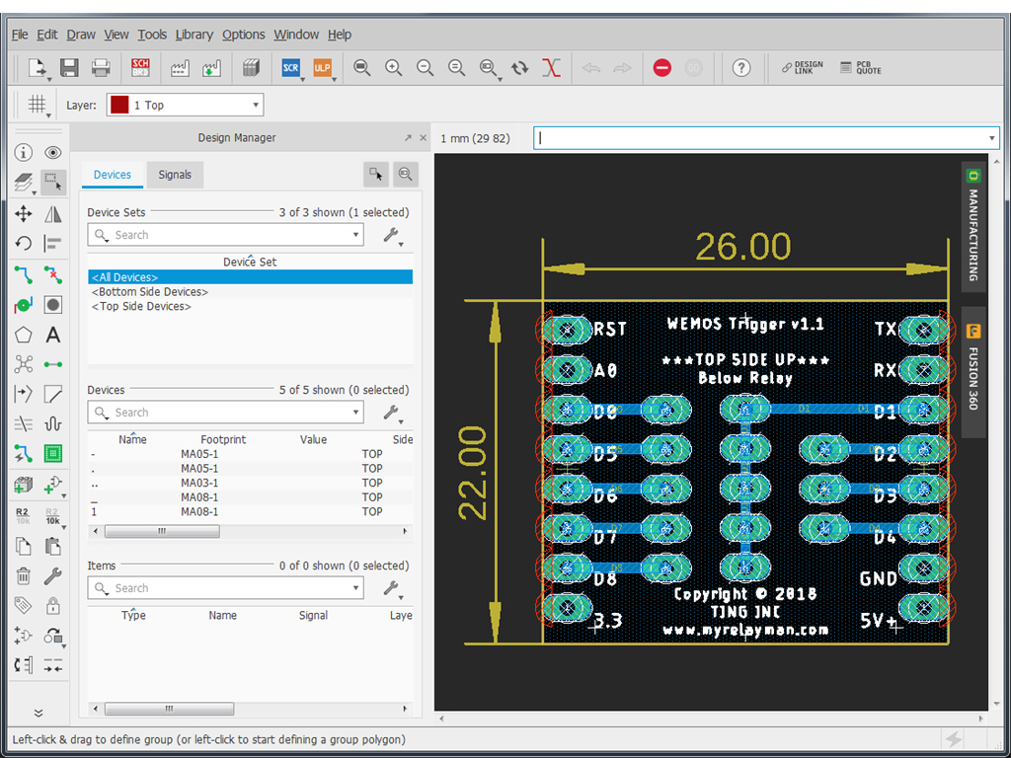Screen dimensions: 1011x758
Task: Select the Info tool
Action: coord(24,152)
